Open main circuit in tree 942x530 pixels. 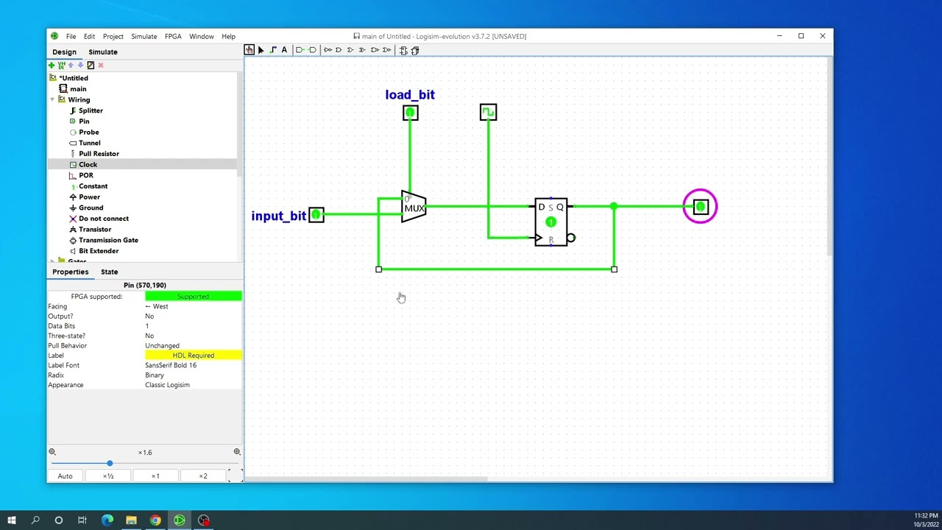click(77, 89)
